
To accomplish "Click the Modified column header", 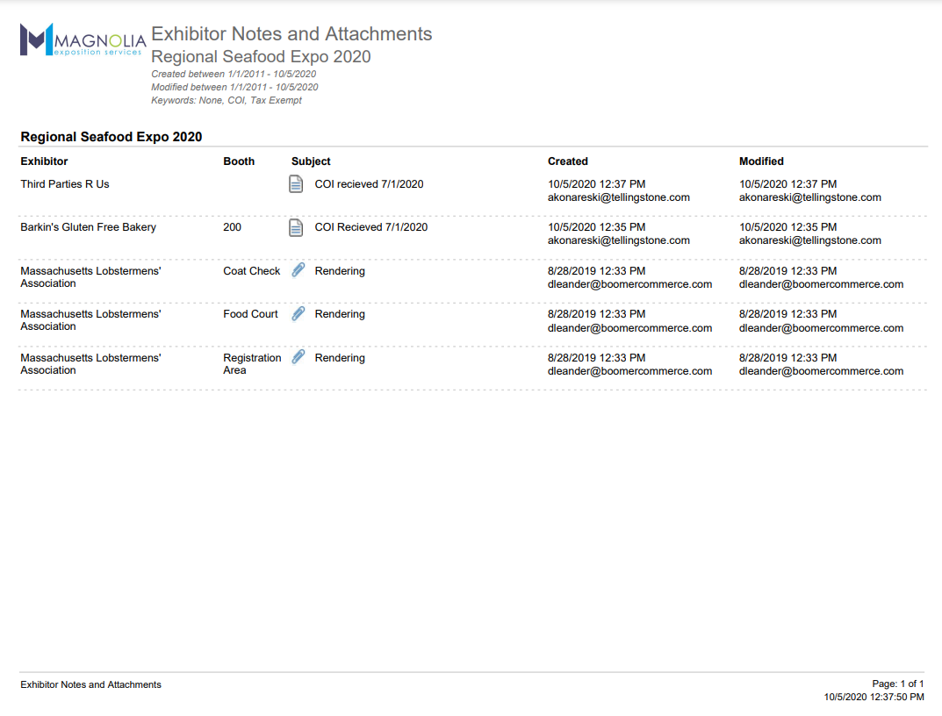I will (761, 161).
